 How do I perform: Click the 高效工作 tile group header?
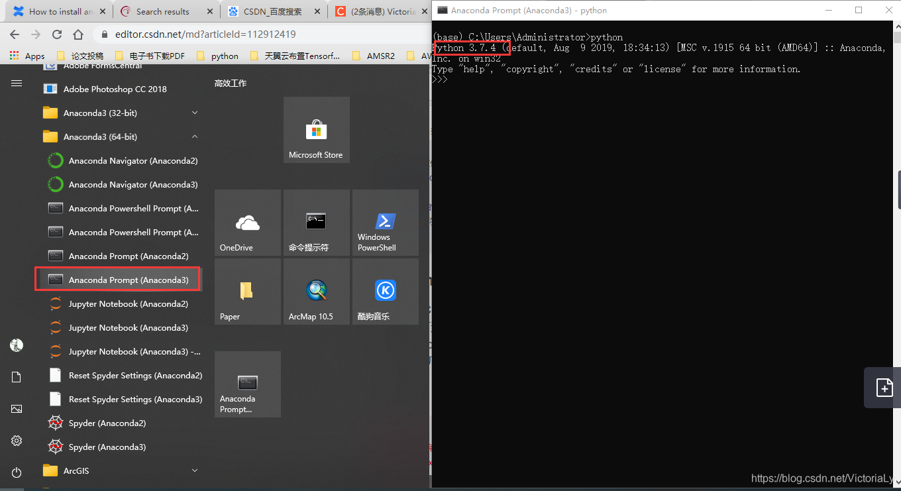pyautogui.click(x=231, y=83)
